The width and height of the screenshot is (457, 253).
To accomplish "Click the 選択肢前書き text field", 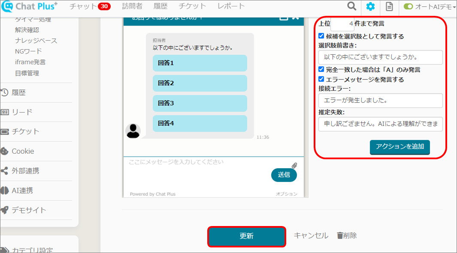I will tap(380, 57).
